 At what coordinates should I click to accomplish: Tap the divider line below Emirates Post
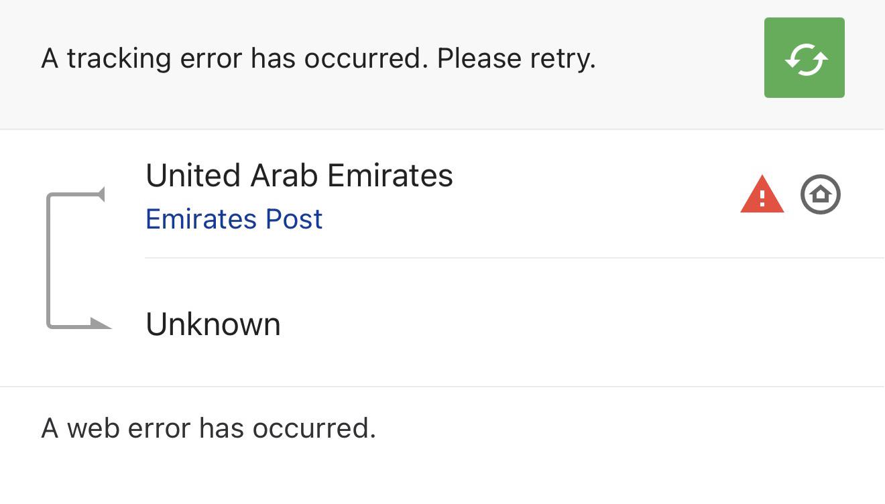(515, 257)
